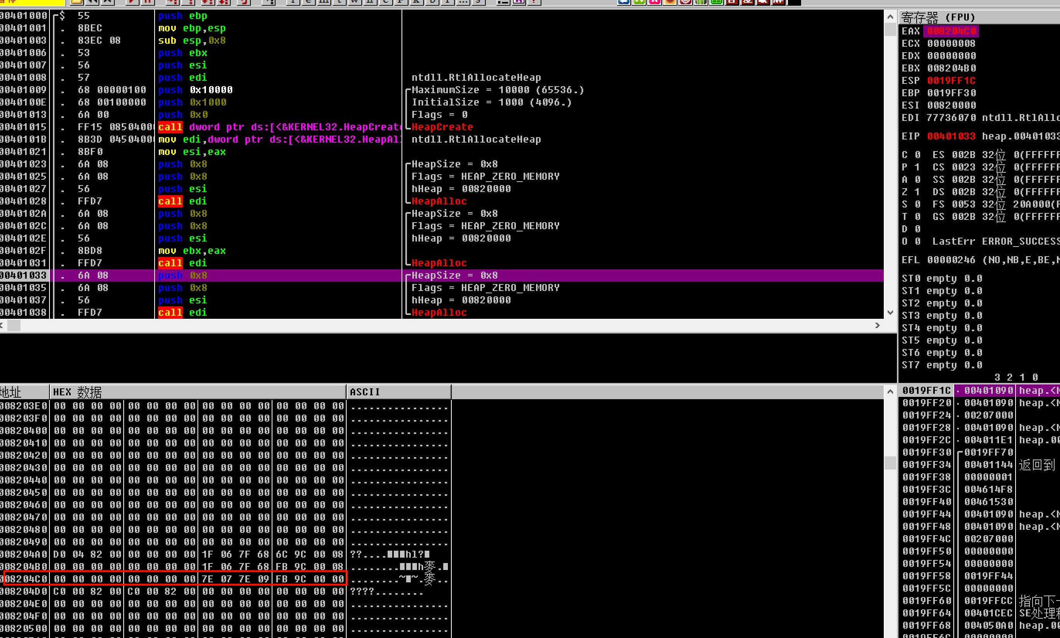
Task: Select the call HeapCreate instruction row
Action: point(441,127)
